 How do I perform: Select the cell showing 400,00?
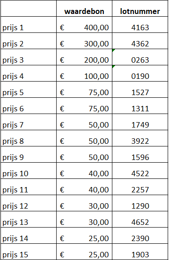(x=84, y=25)
